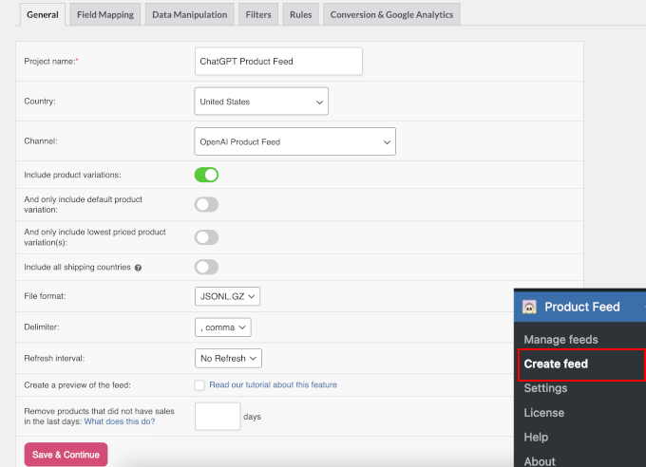This screenshot has height=467, width=646.
Task: Expand the Refresh interval dropdown
Action: (227, 359)
